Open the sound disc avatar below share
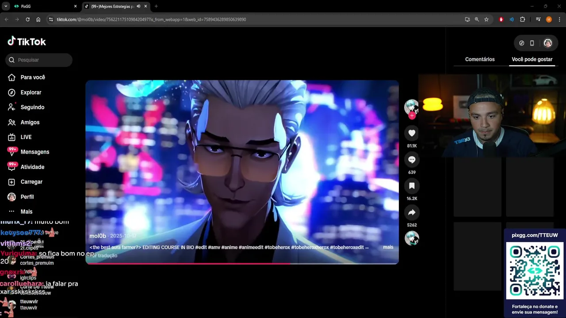The width and height of the screenshot is (566, 318). [x=412, y=238]
